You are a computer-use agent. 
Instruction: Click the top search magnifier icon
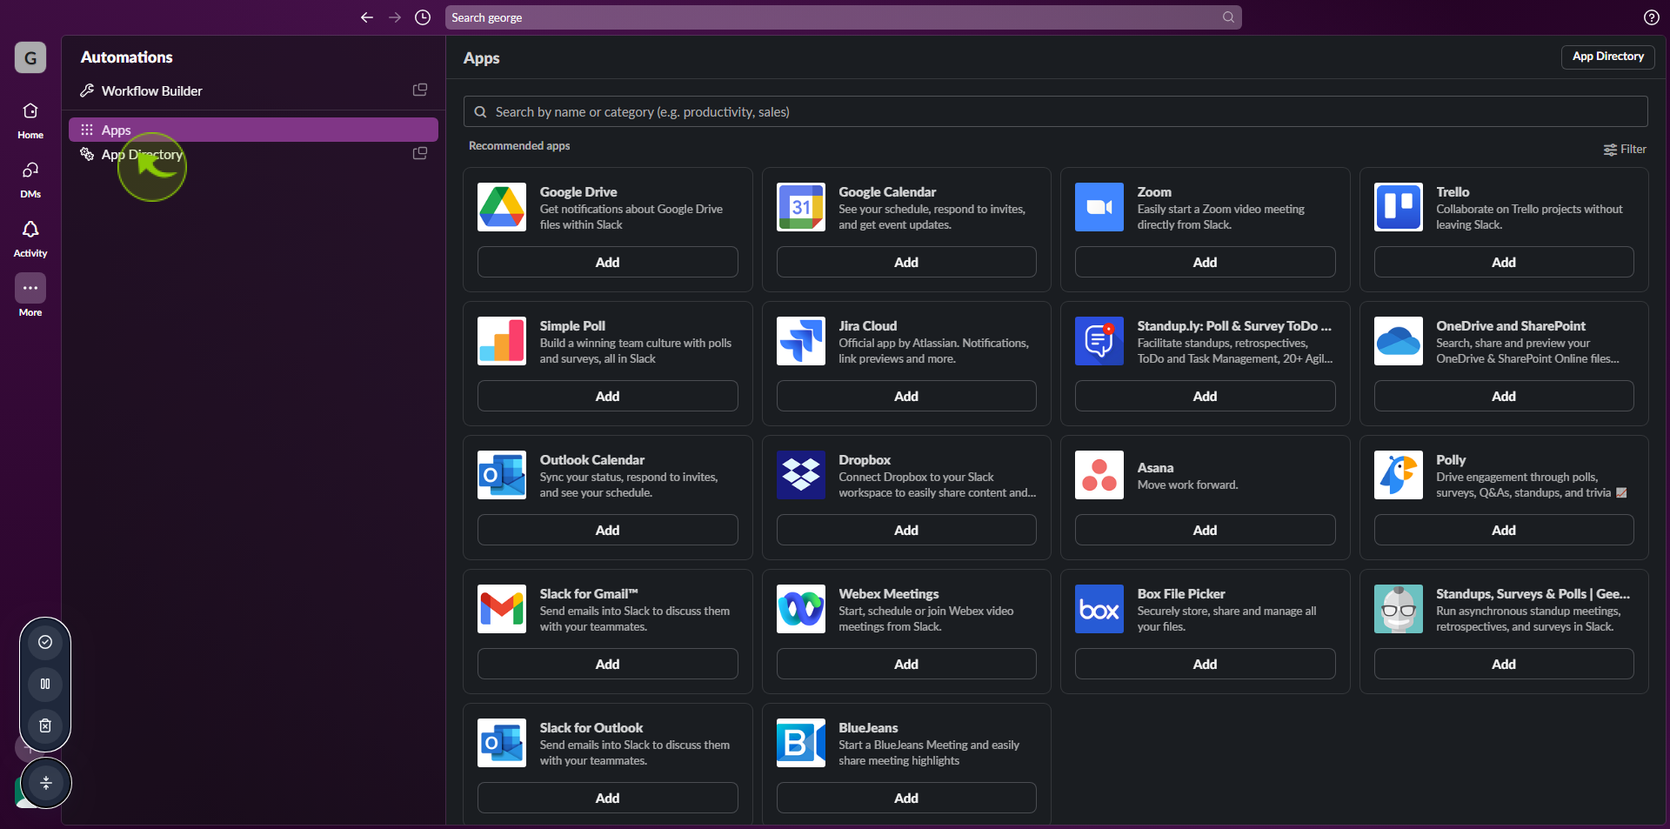[x=1228, y=17]
